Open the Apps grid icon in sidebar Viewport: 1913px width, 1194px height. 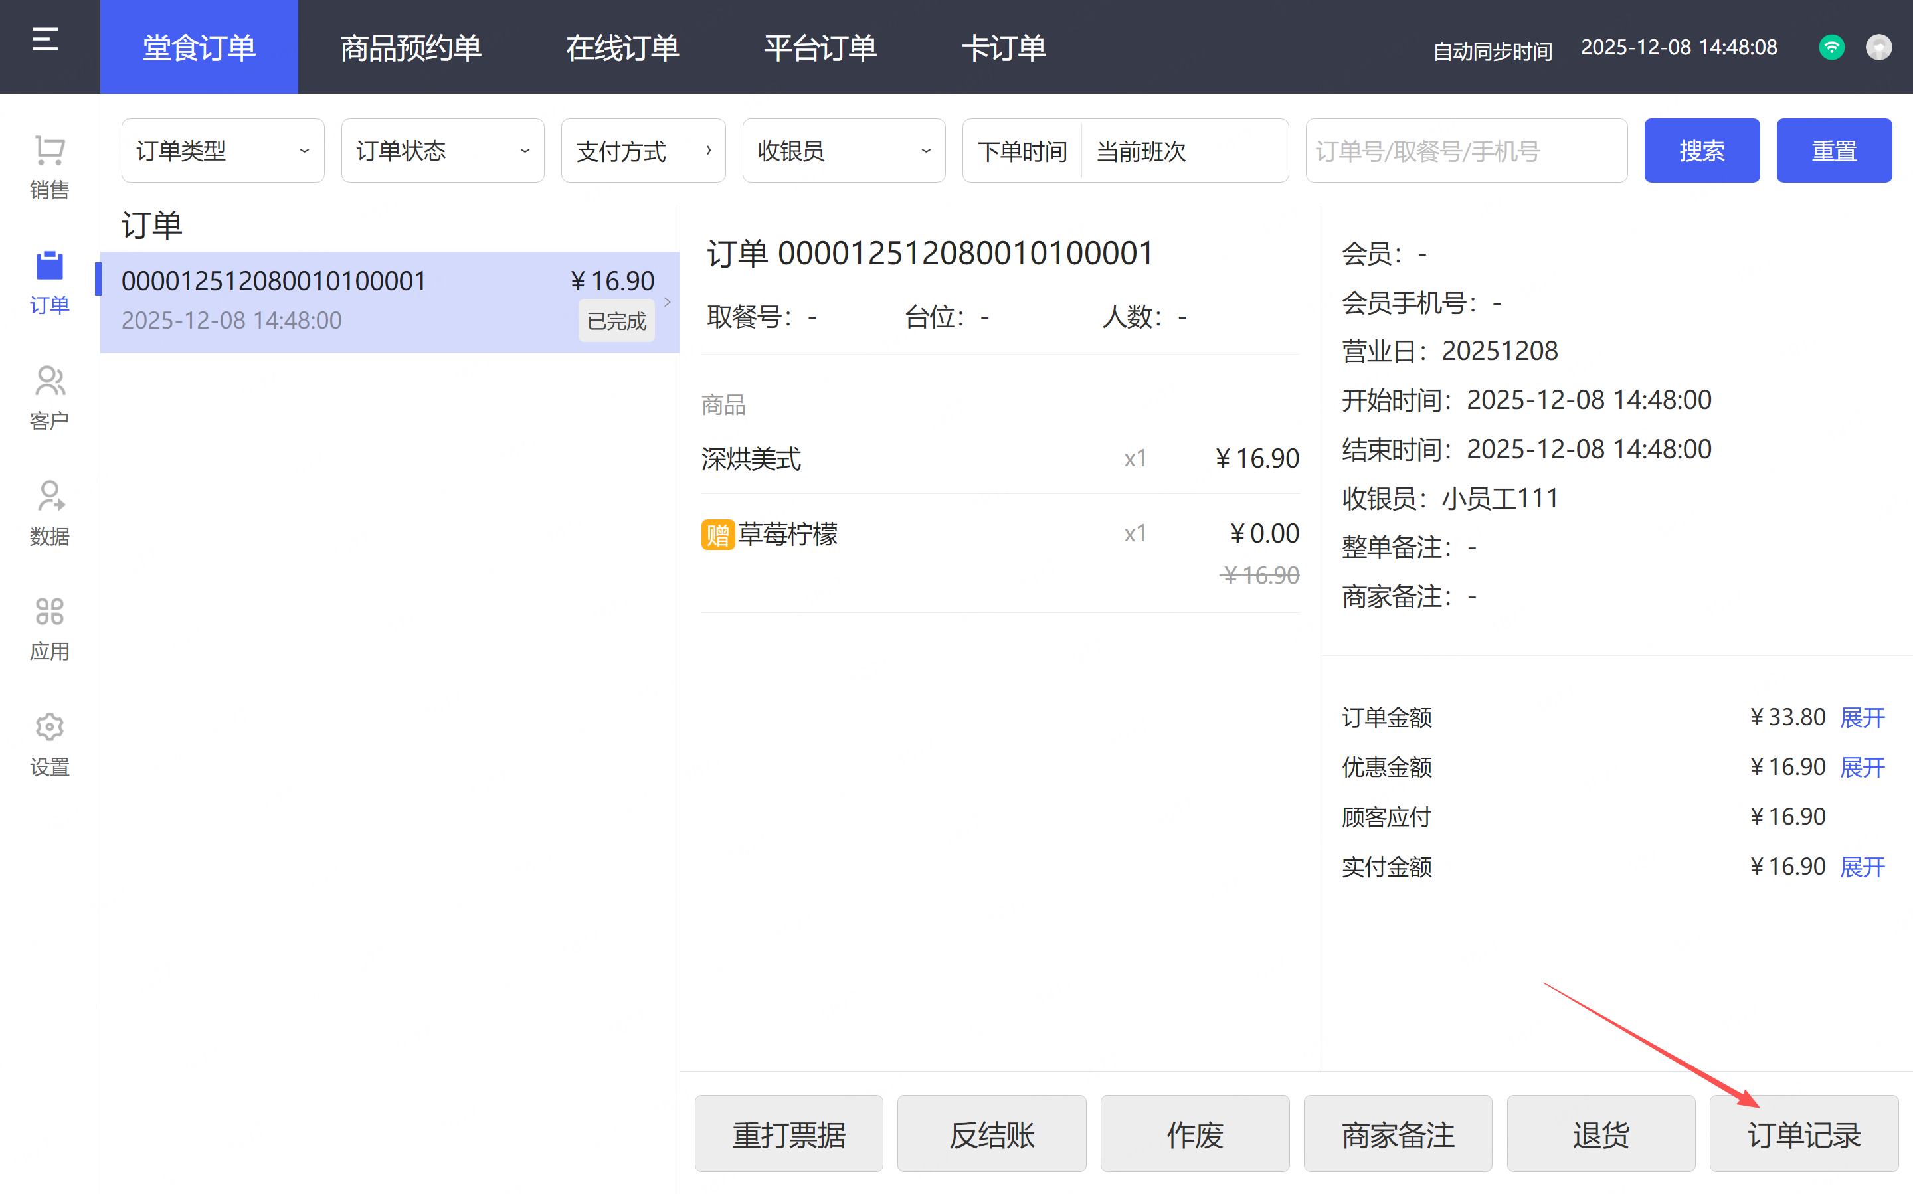point(49,612)
